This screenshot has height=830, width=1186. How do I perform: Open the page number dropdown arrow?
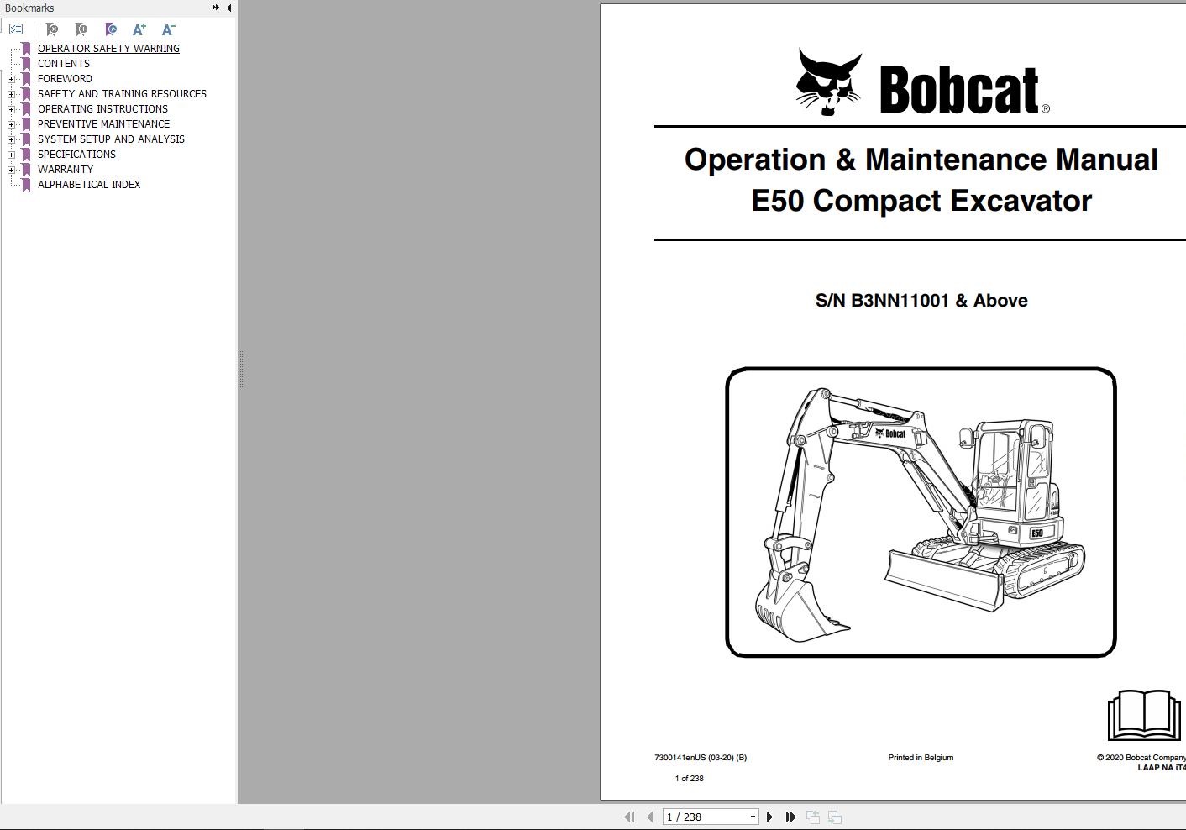(753, 817)
